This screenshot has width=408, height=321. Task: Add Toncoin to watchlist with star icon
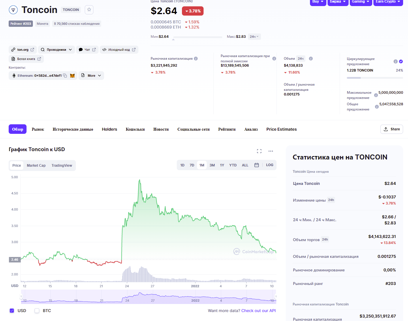[x=89, y=10]
